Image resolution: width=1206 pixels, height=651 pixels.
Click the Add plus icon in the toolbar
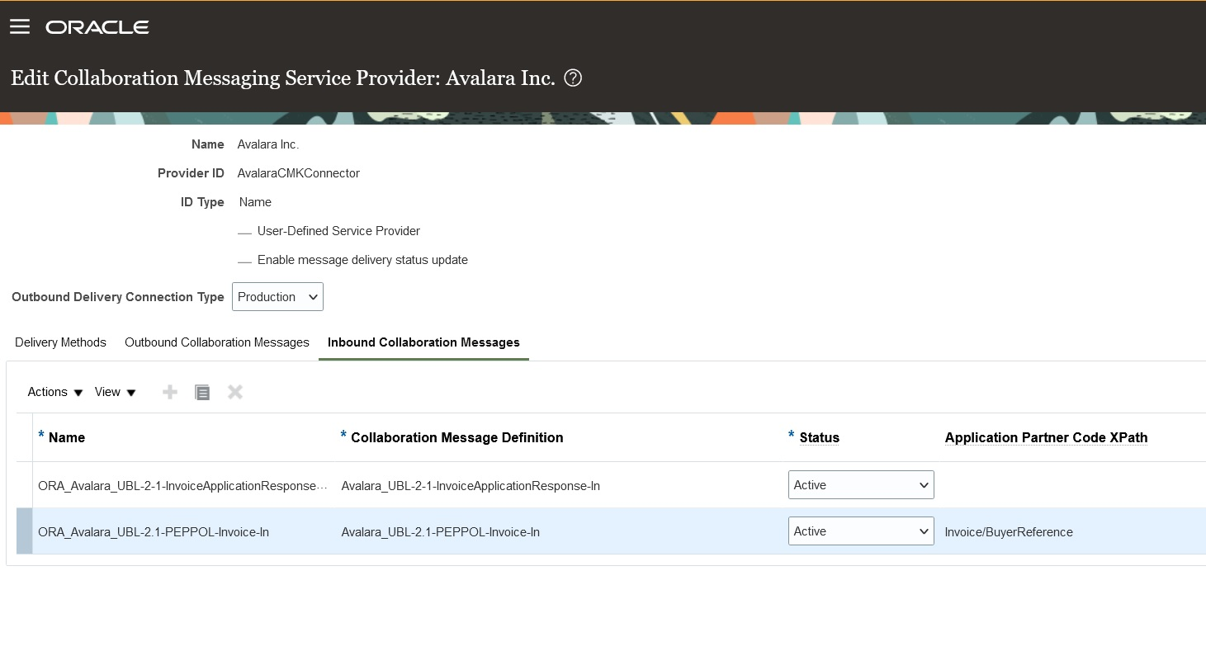point(169,392)
